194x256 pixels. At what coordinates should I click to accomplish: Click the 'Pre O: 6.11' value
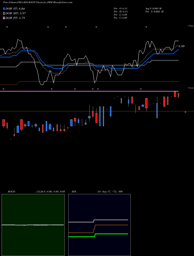pyautogui.click(x=121, y=9)
